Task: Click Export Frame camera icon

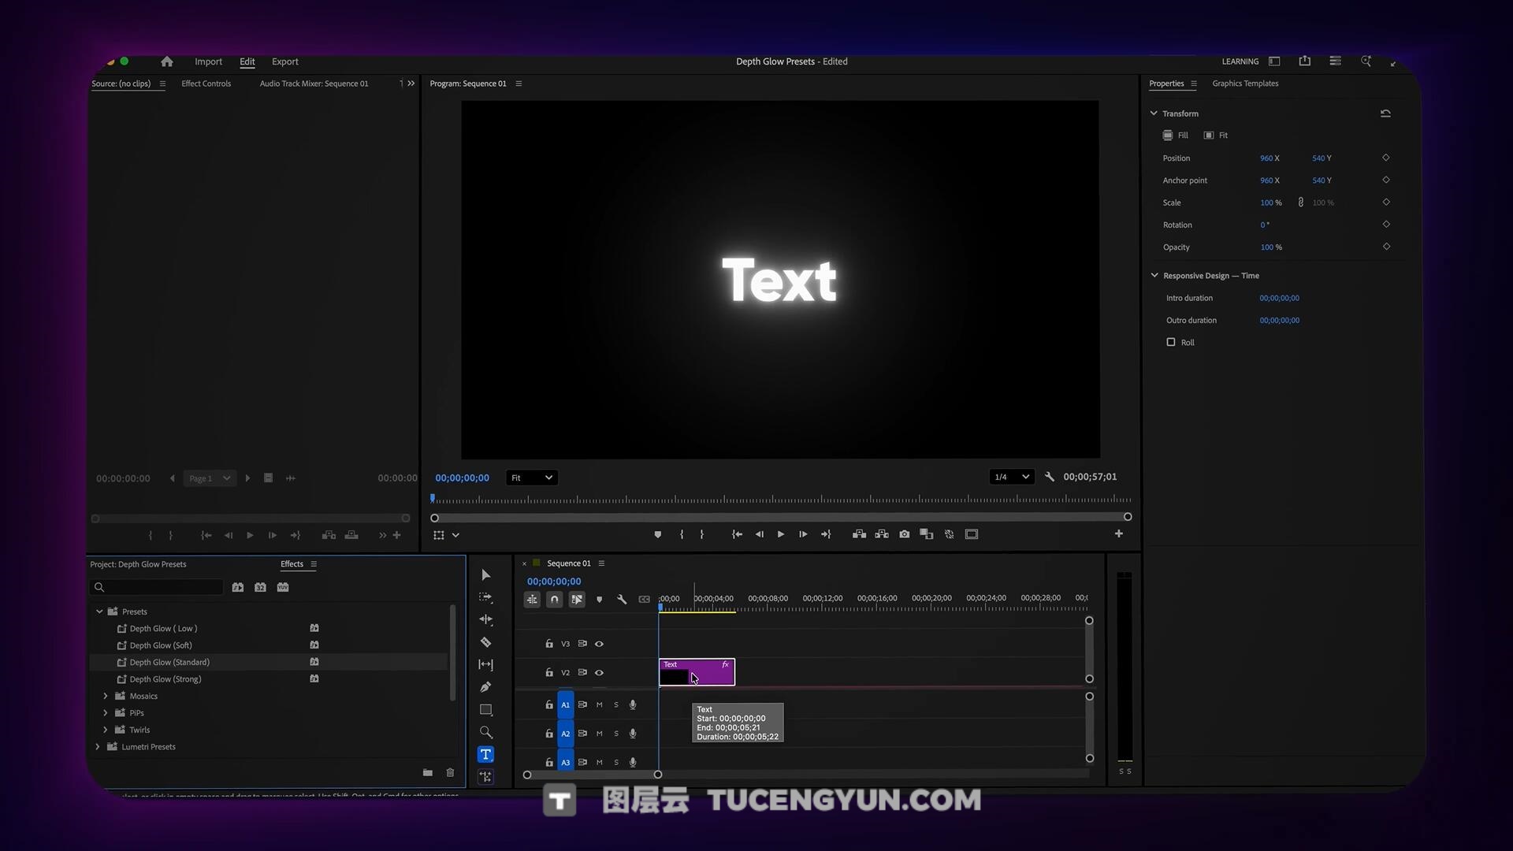Action: tap(904, 534)
